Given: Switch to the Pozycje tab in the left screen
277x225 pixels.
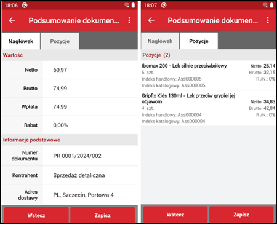Looking at the screenshot, I should pos(60,41).
